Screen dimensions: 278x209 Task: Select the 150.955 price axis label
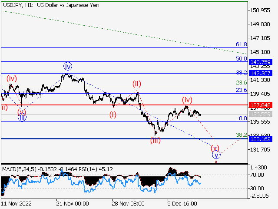tap(260, 10)
